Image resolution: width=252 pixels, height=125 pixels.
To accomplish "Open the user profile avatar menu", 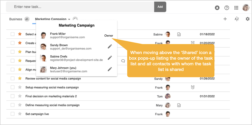I will tap(246, 8).
